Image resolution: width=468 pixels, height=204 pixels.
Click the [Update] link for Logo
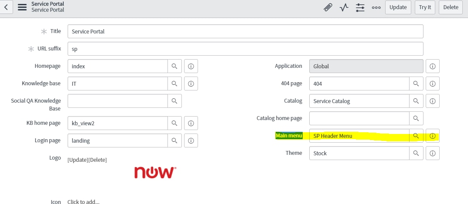[78, 160]
